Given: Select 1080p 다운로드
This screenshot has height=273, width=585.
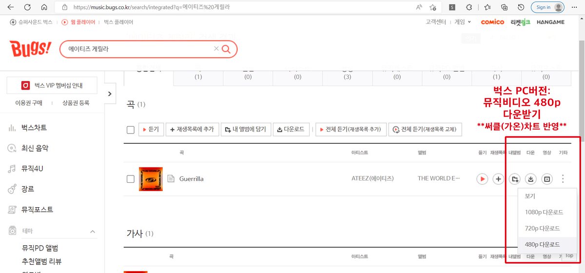Looking at the screenshot, I should point(546,213).
